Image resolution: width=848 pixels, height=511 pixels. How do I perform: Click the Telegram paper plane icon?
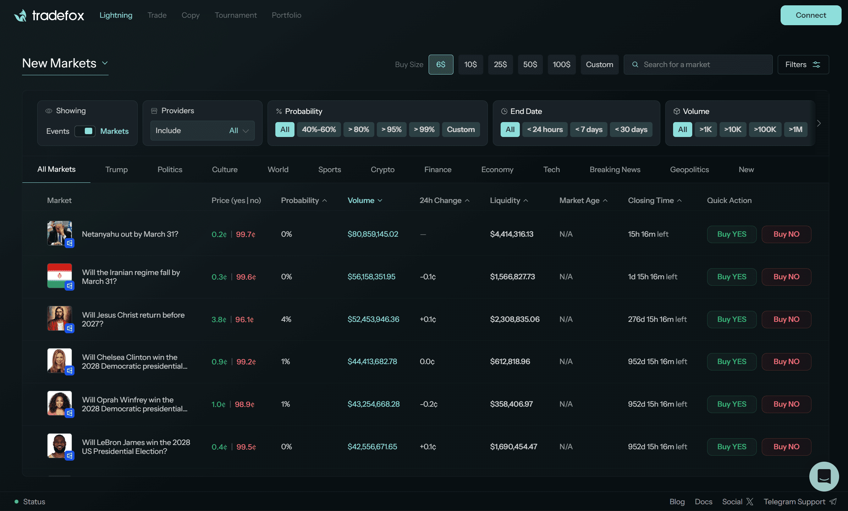tap(833, 501)
